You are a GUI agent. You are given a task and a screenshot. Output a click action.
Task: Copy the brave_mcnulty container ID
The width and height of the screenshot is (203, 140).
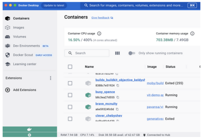click(117, 109)
